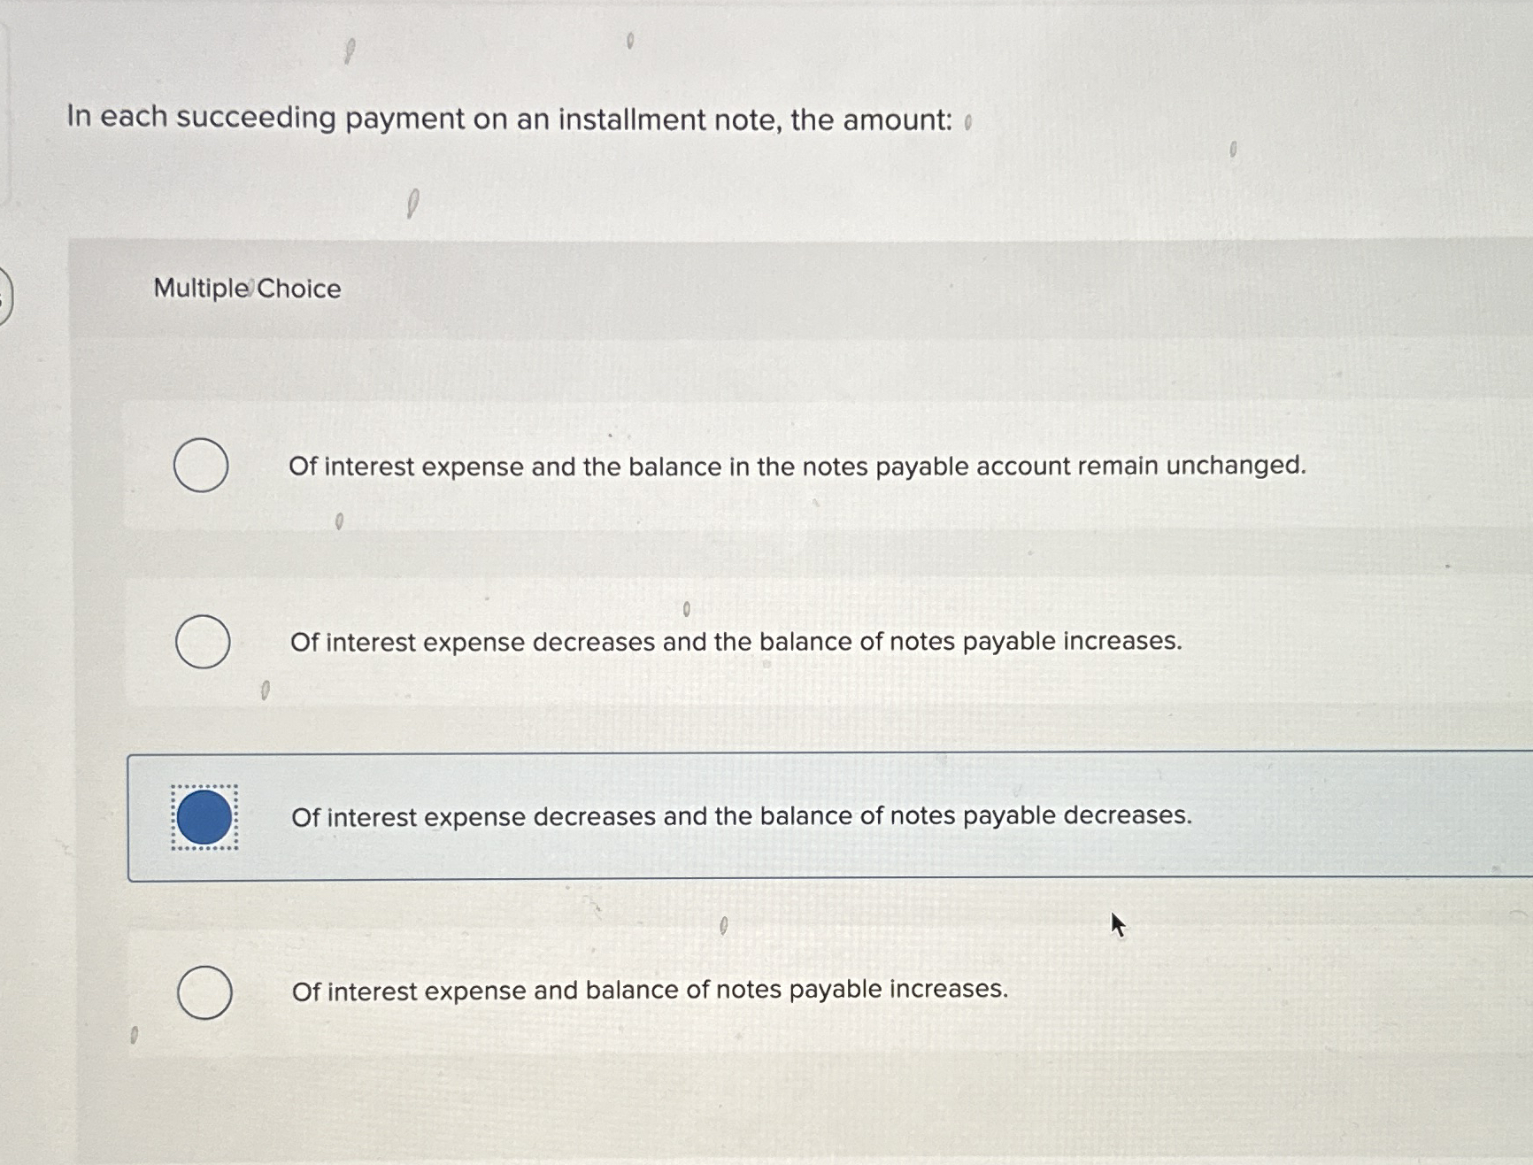Click the empty circle beside first answer
This screenshot has width=1533, height=1165.
(x=203, y=467)
